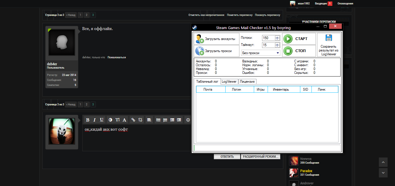Click the cat avatar beside the reply editor

pos(62,131)
